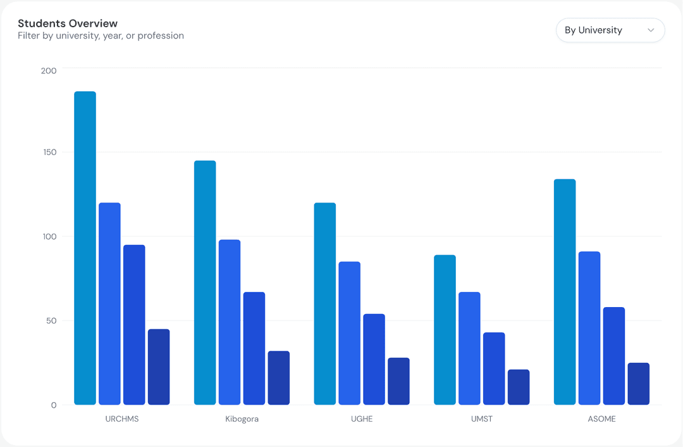This screenshot has width=683, height=447.
Task: Click the Students Overview heading
Action: (68, 24)
